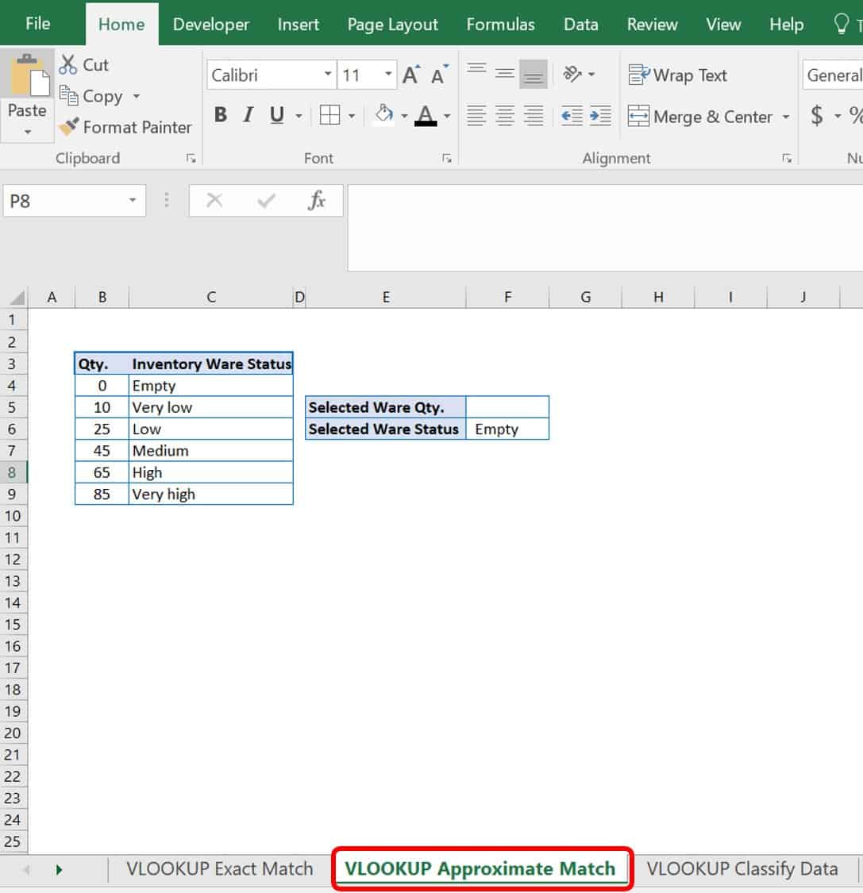This screenshot has height=893, width=863.
Task: Open the Formulas ribbon tab
Action: [500, 25]
